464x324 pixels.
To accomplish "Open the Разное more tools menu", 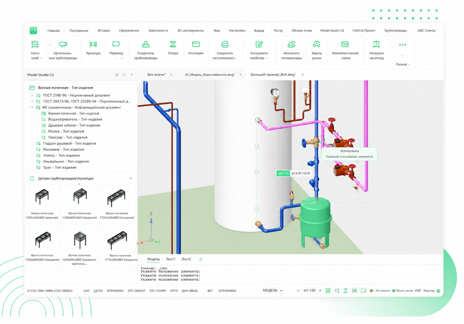I will tap(402, 53).
